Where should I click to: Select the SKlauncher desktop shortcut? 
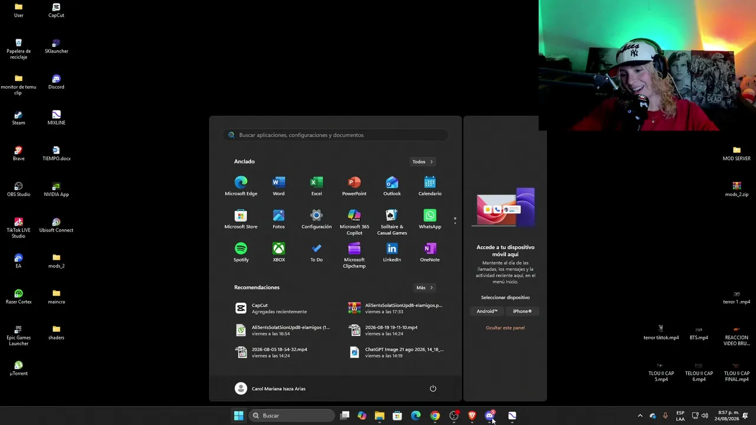click(56, 46)
